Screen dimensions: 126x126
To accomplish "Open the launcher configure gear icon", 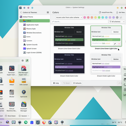I will pyautogui.click(x=23, y=60).
